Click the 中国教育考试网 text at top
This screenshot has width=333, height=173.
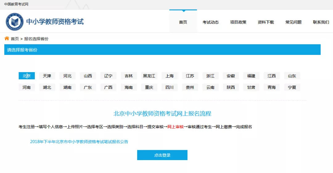[x=16, y=4]
